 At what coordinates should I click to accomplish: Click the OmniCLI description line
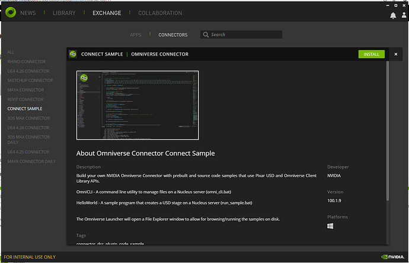pyautogui.click(x=154, y=192)
